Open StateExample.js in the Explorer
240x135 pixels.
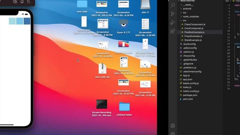pos(200,40)
